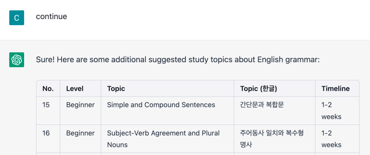
Task: Select the row number 15 cell
Action: point(48,111)
